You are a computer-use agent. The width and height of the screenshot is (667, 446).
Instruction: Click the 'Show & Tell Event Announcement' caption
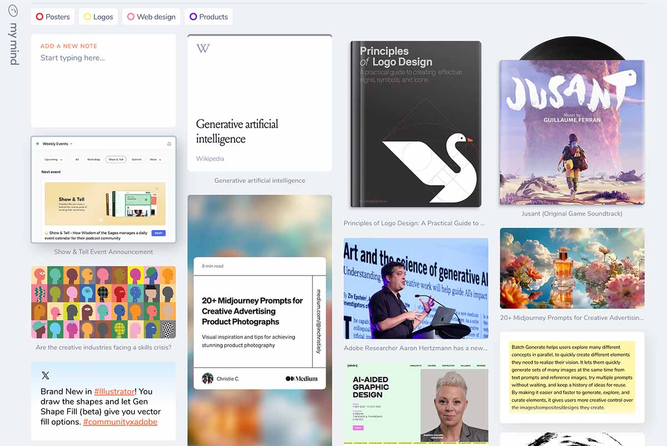[103, 252]
